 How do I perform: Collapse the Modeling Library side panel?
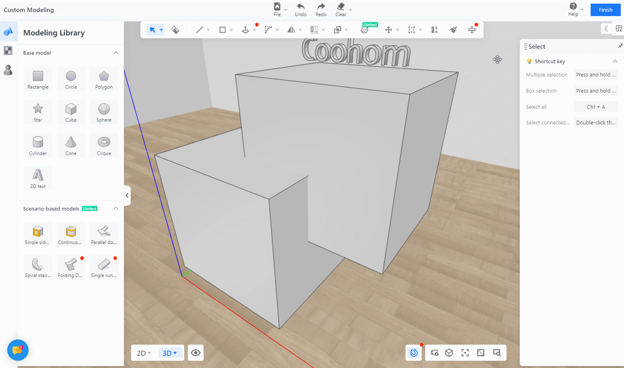[127, 195]
